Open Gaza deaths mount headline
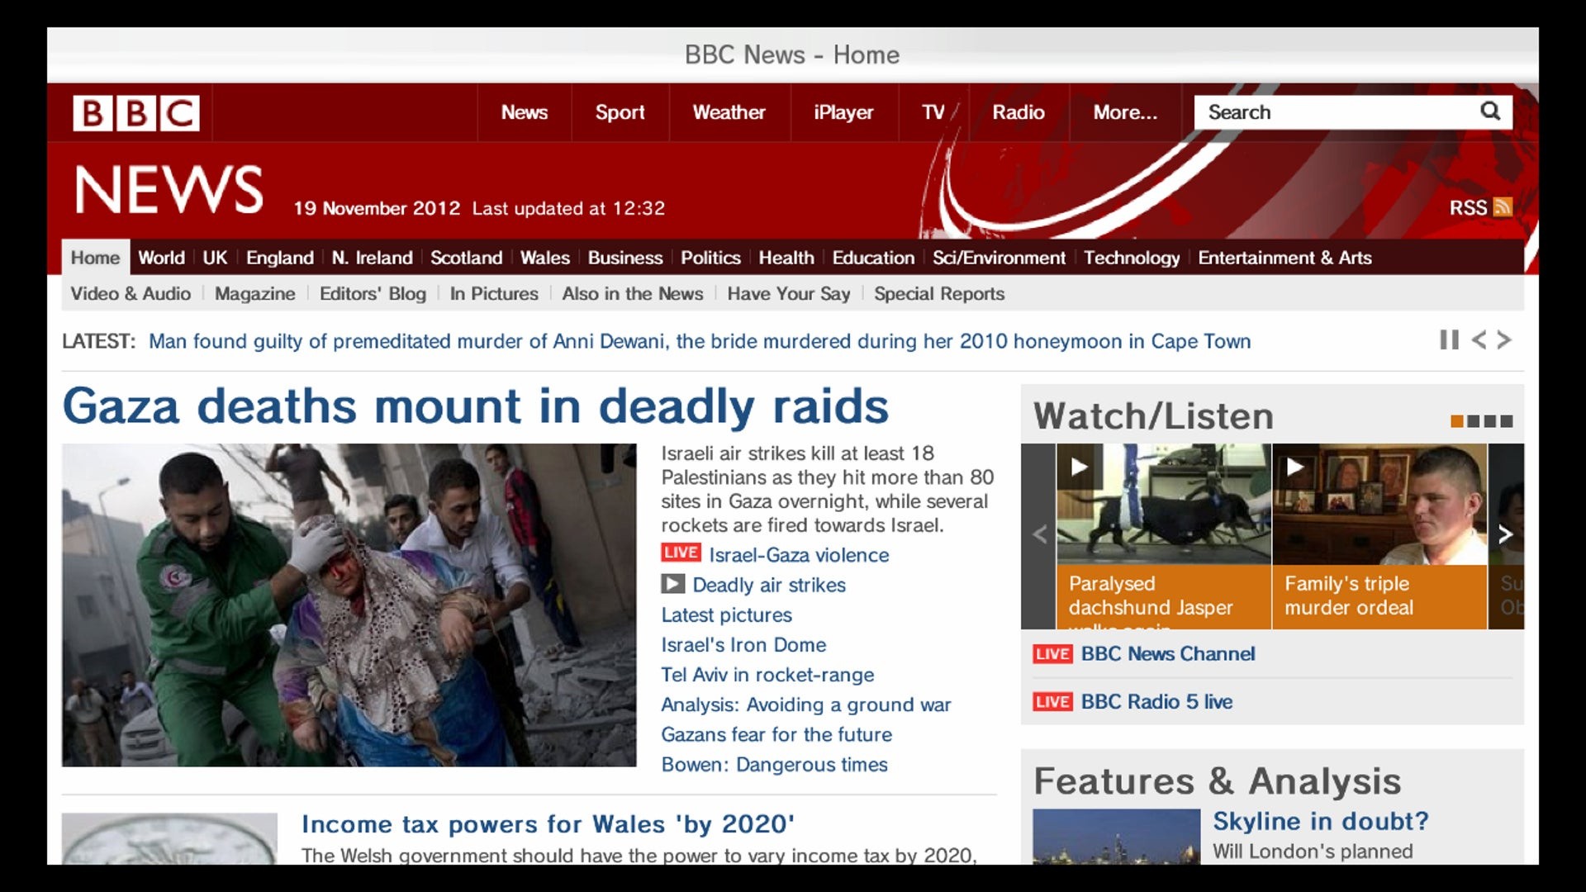Screen dimensions: 1586x892 pyautogui.click(x=475, y=406)
